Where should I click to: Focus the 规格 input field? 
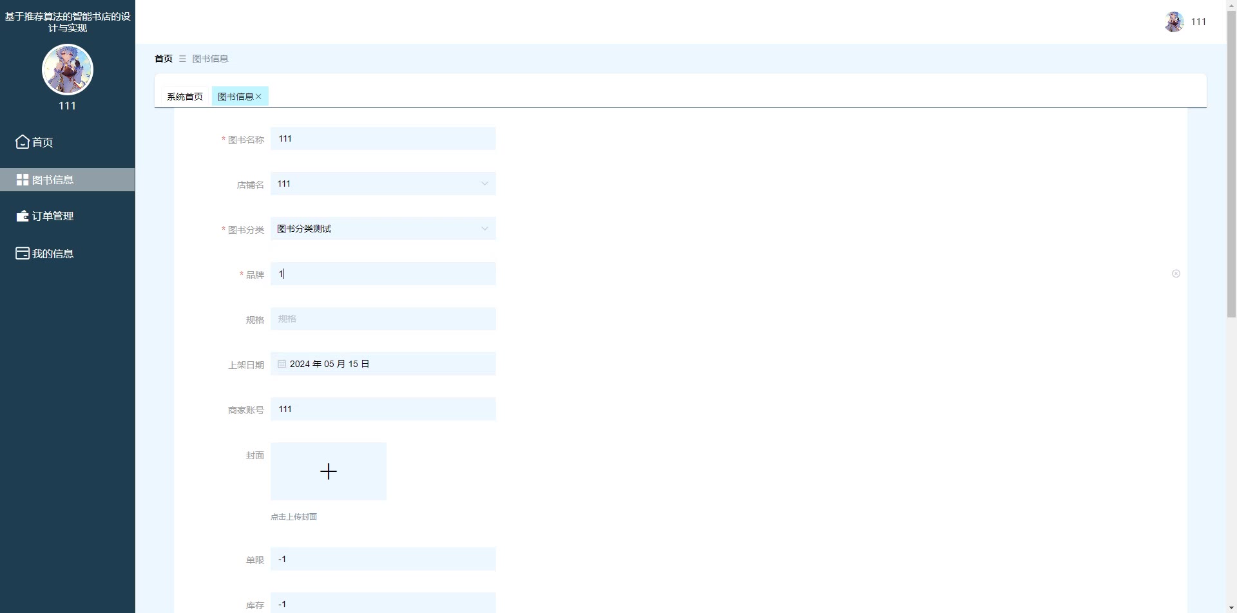pyautogui.click(x=383, y=319)
